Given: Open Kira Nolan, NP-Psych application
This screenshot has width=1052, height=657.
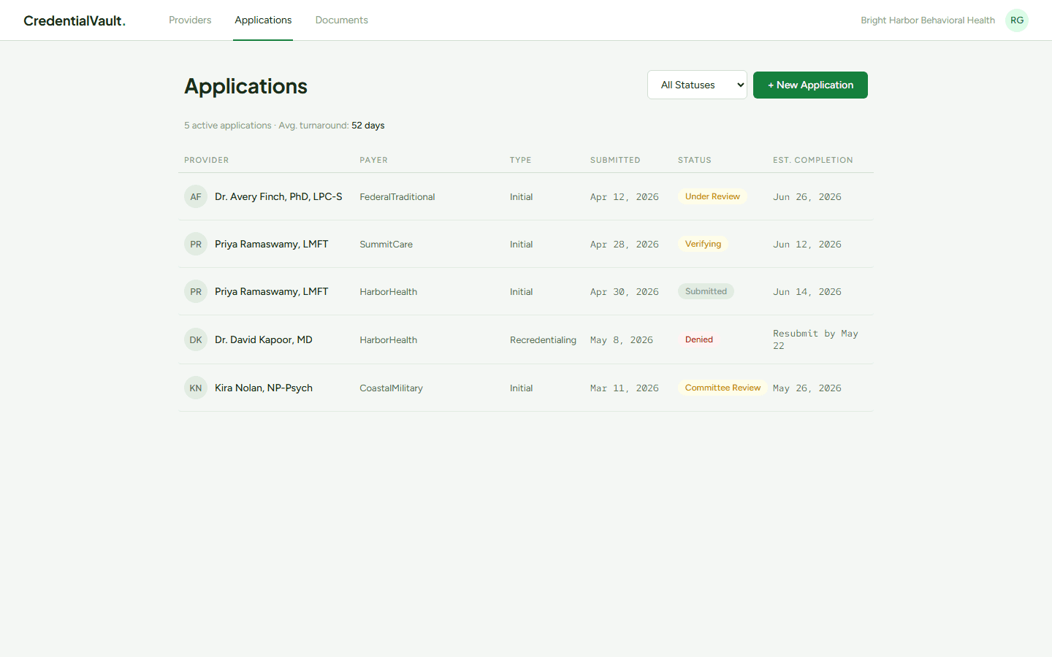Looking at the screenshot, I should point(264,388).
